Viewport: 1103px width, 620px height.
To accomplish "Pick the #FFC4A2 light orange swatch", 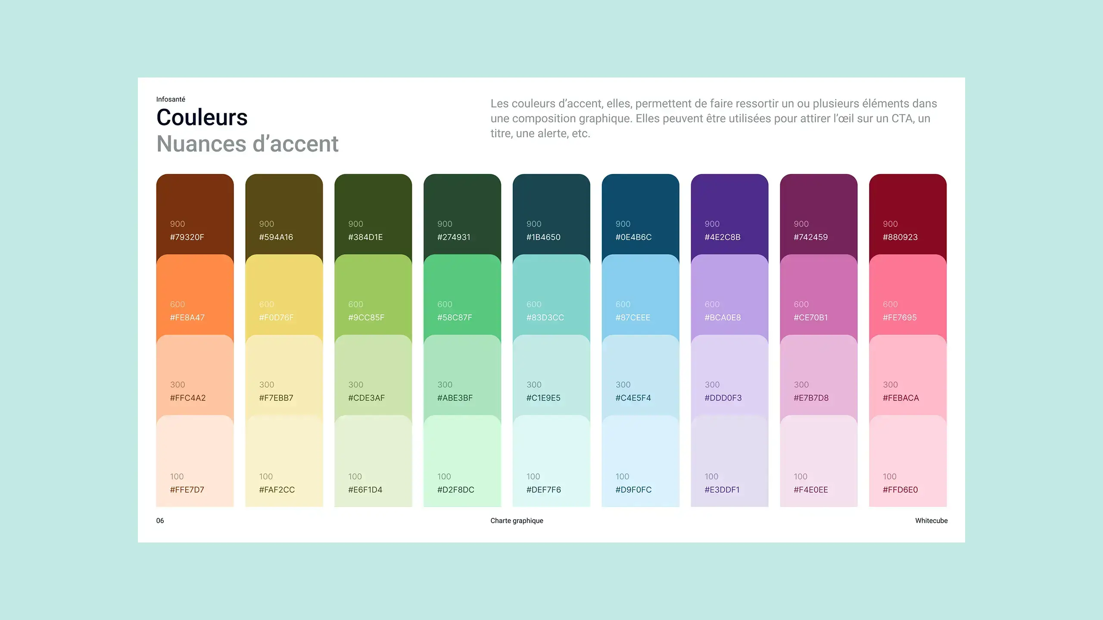I will tap(195, 375).
